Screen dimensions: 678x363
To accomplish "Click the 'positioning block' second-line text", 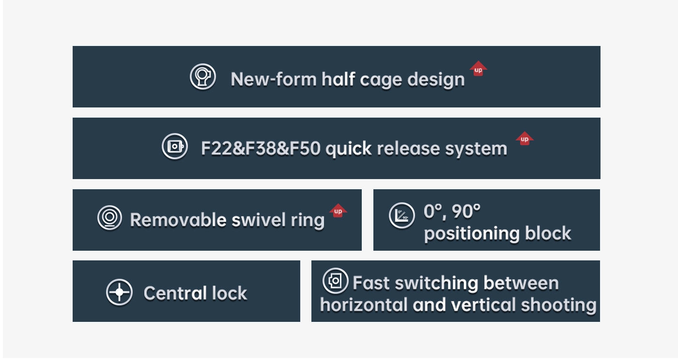I will (x=497, y=234).
